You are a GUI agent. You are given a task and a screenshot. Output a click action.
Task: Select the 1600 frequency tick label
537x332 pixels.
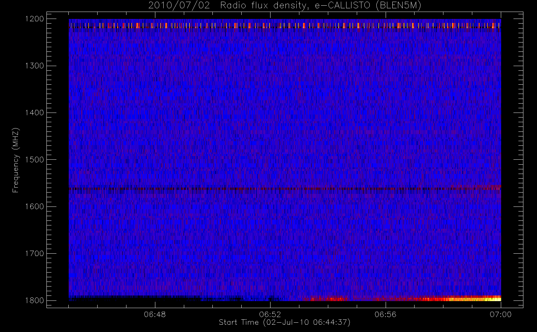tap(35, 207)
